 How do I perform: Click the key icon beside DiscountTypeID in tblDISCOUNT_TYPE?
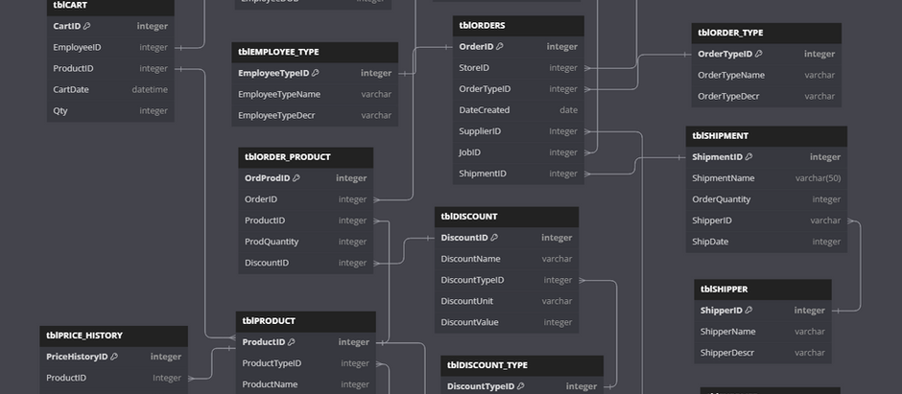[x=521, y=386]
